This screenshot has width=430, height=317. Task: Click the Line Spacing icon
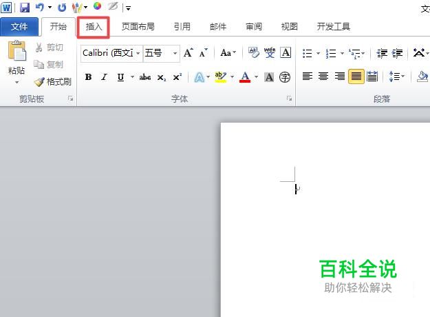395,76
